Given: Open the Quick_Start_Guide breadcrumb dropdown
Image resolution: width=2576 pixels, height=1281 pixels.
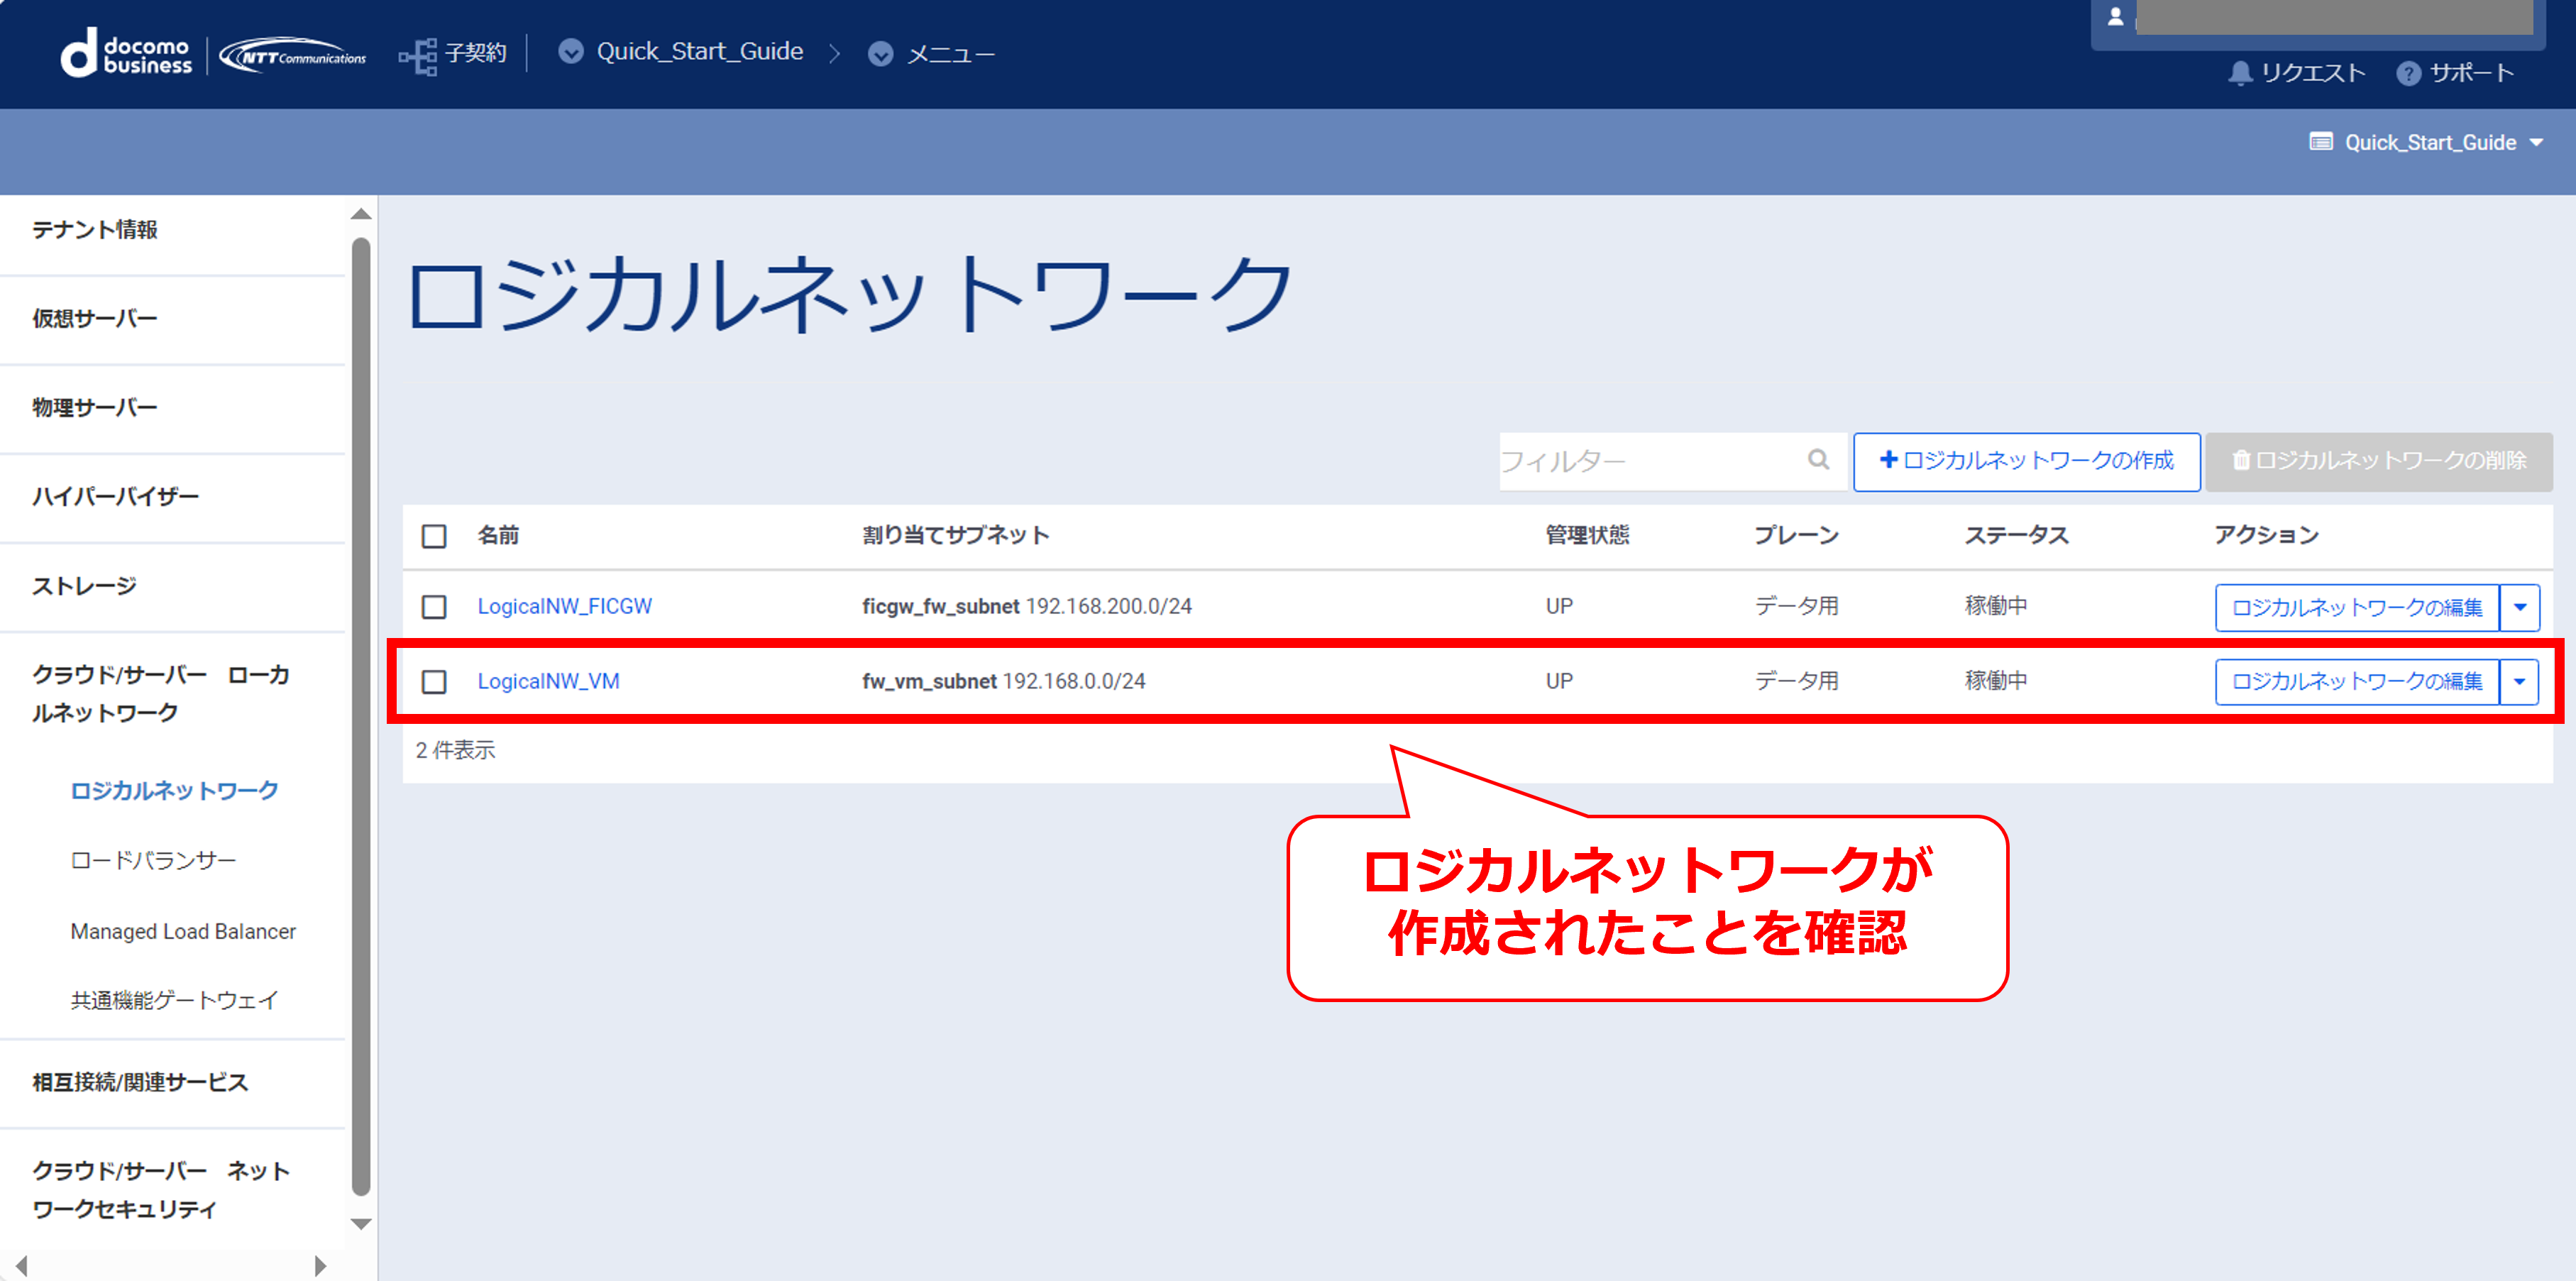Looking at the screenshot, I should [x=681, y=52].
